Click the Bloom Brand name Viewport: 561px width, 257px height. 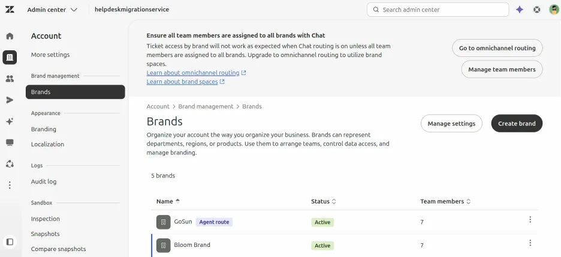[x=192, y=245]
